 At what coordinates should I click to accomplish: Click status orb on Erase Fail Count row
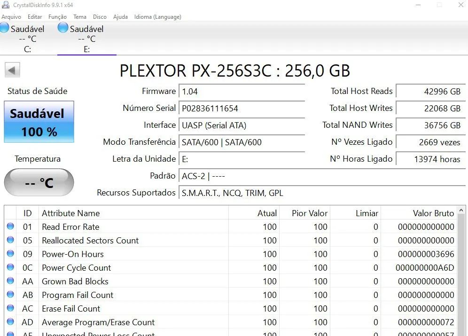[10, 308]
